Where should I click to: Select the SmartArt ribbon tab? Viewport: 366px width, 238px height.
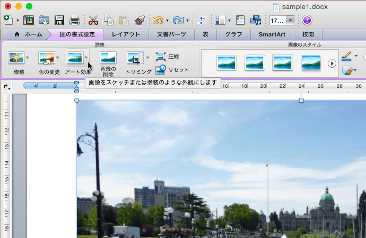pos(272,34)
